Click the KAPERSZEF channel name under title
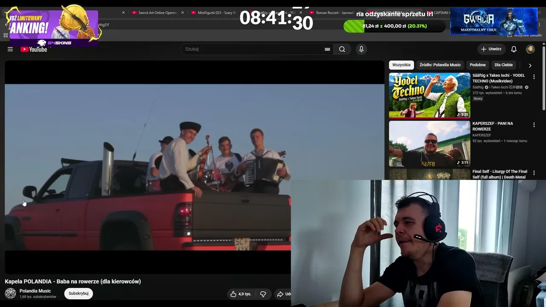This screenshot has height=307, width=546. coord(482,135)
